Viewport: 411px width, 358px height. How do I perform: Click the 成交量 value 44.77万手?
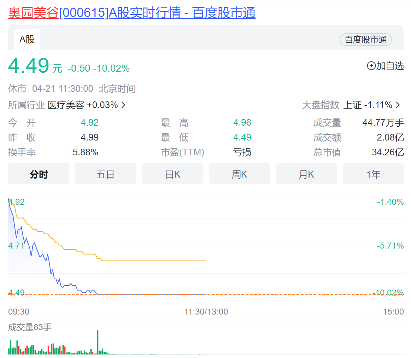pyautogui.click(x=383, y=123)
